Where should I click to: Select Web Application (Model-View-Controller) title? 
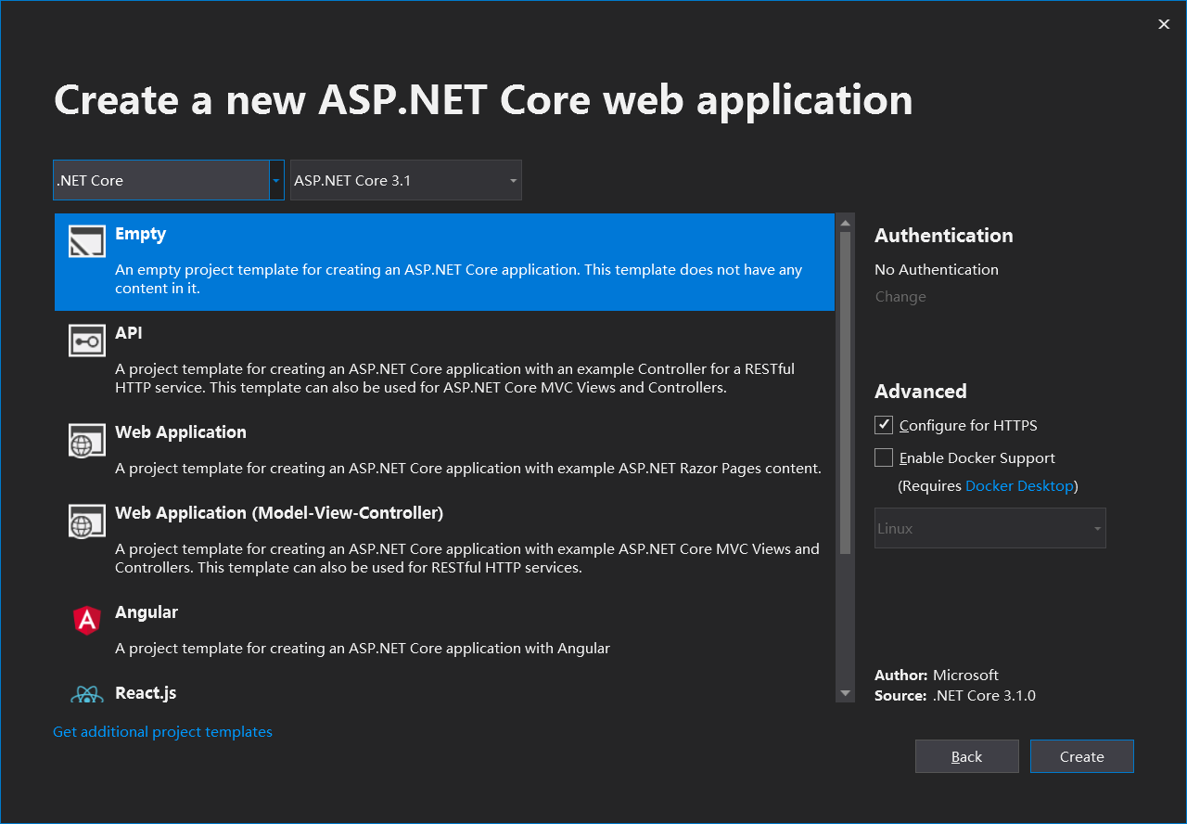[279, 513]
